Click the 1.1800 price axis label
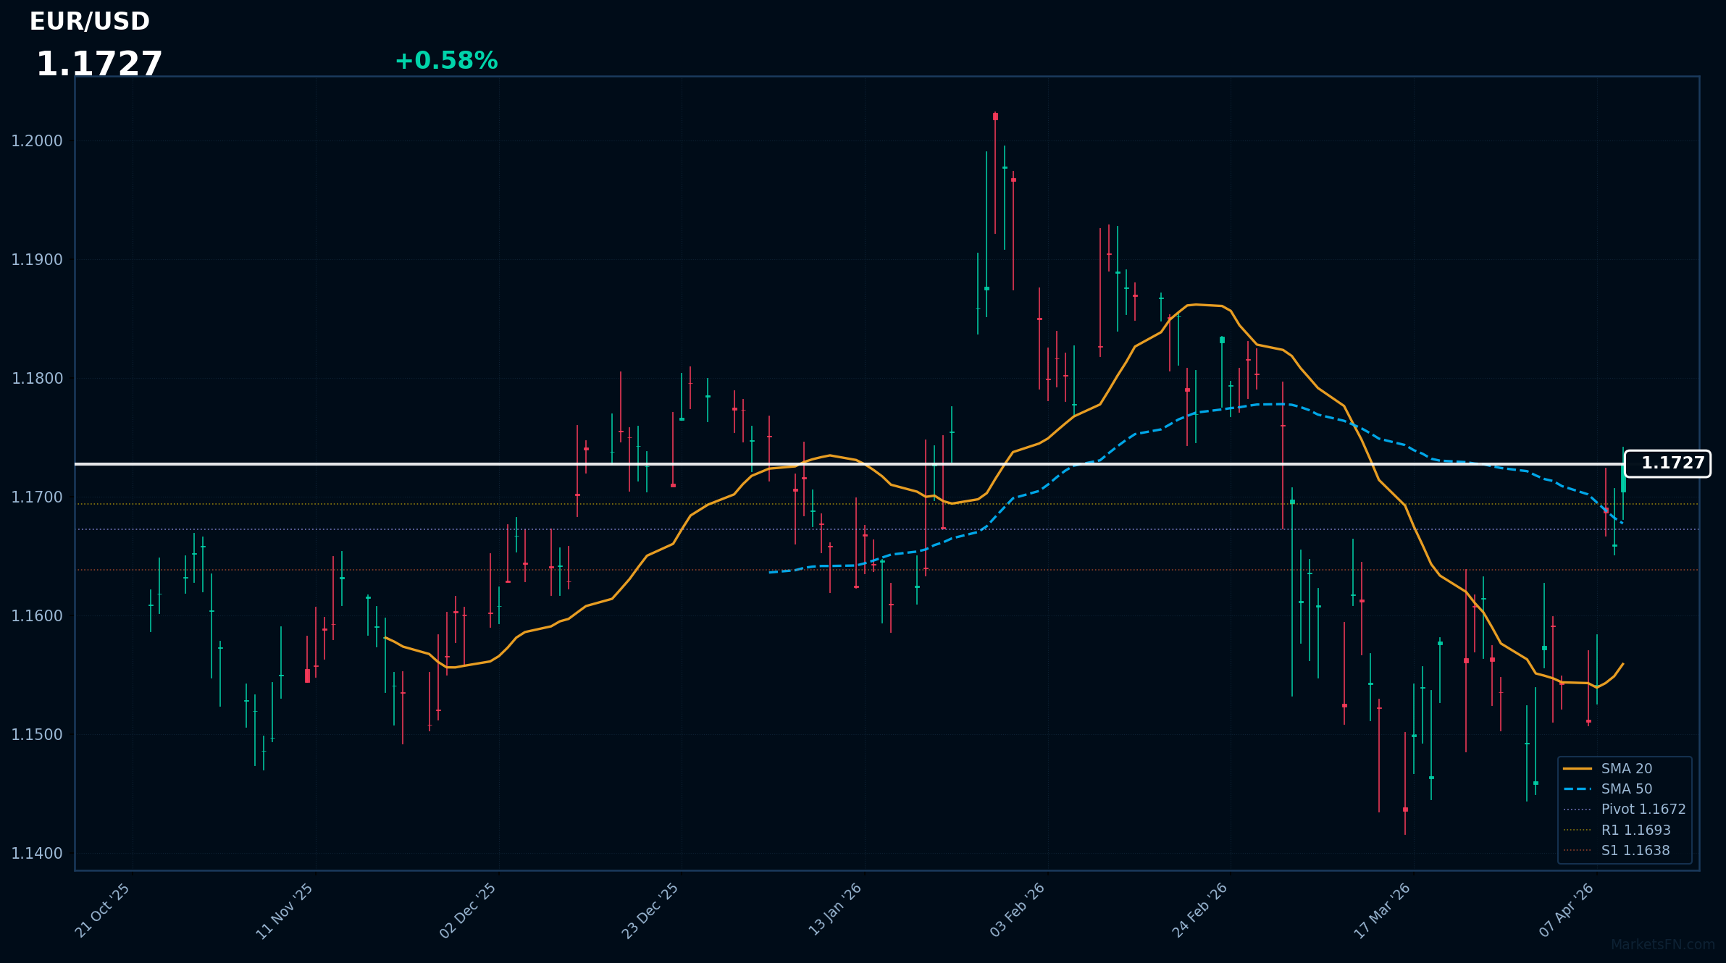Viewport: 1726px width, 963px height. pos(37,379)
